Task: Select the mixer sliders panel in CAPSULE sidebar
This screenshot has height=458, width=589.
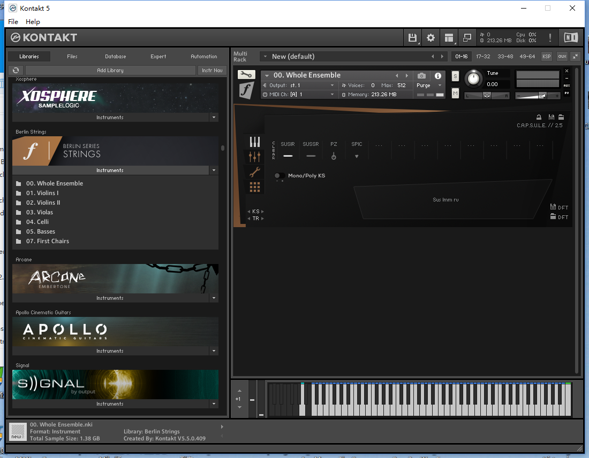Action: point(255,156)
